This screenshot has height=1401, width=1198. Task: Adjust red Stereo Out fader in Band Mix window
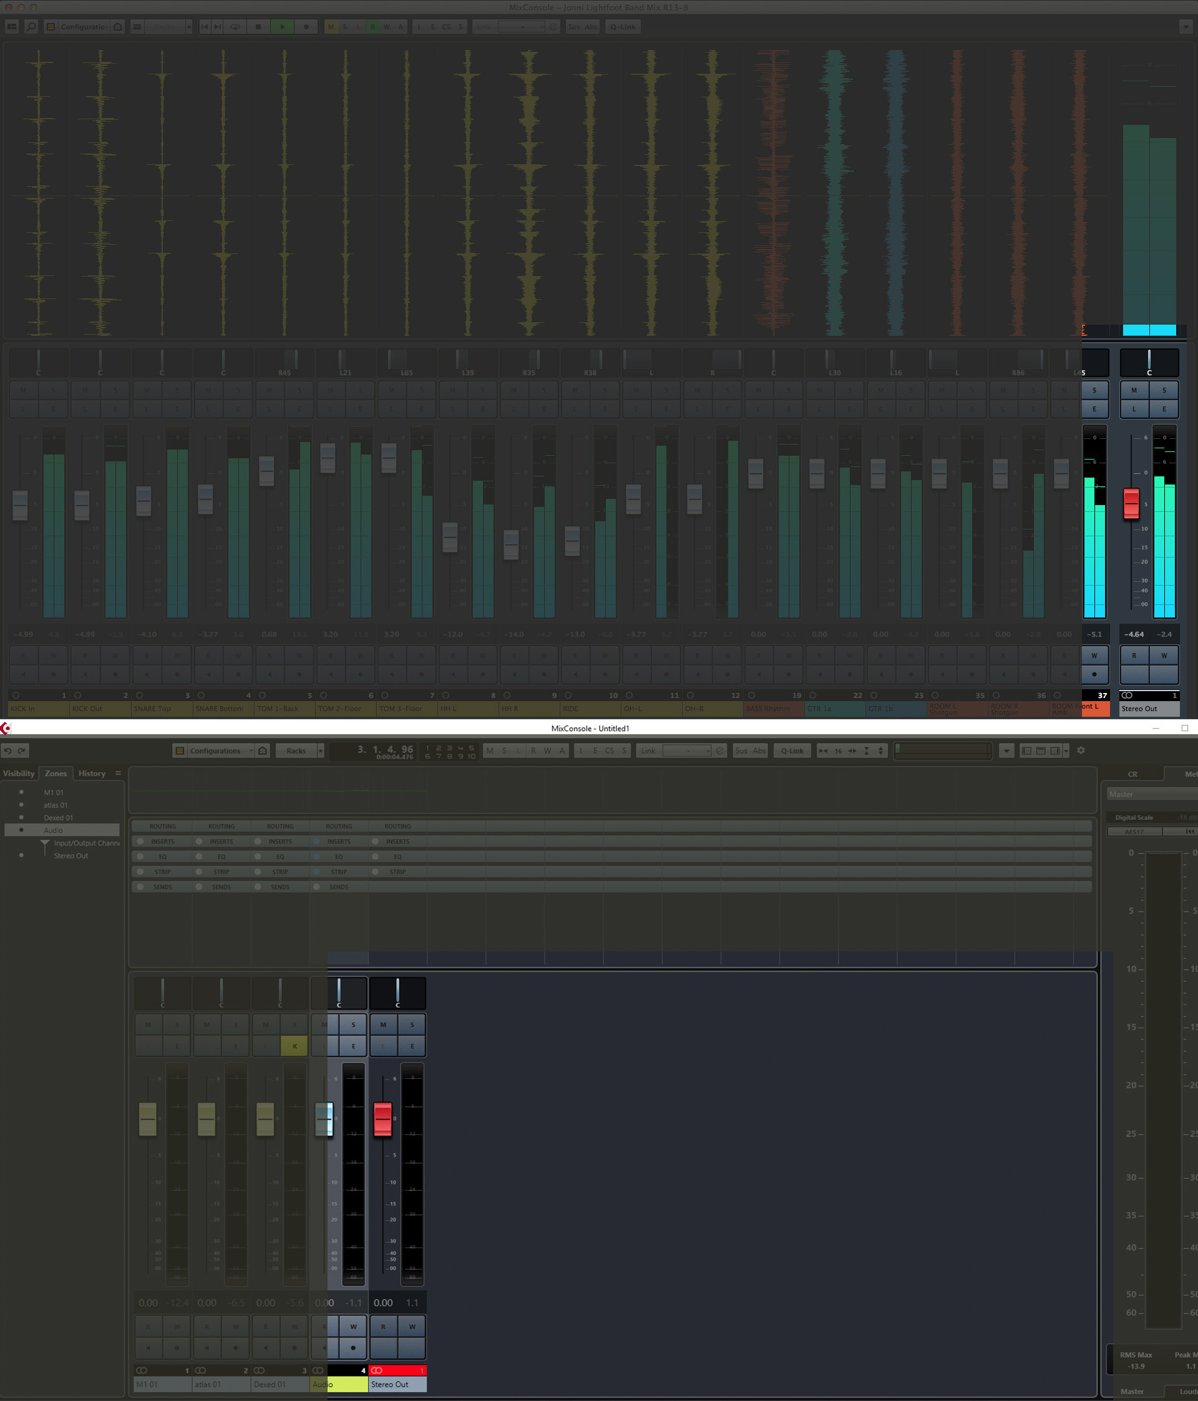[x=1131, y=504]
